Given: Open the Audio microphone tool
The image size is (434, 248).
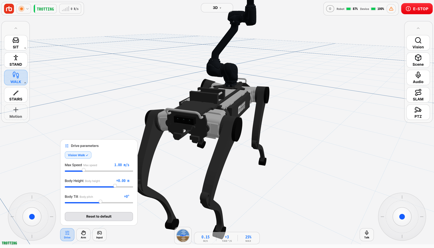Looking at the screenshot, I should click(418, 77).
